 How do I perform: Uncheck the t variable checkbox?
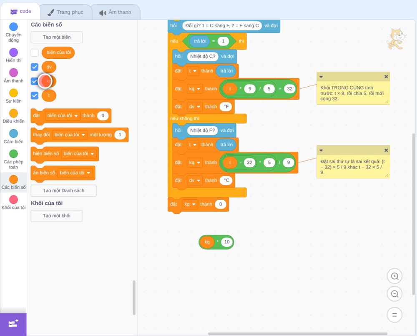coord(35,95)
